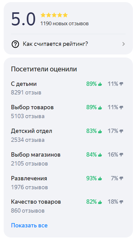Click thumbs-up icon for 'Выбор товаров'
The height and width of the screenshot is (240, 136).
[x=100, y=107]
